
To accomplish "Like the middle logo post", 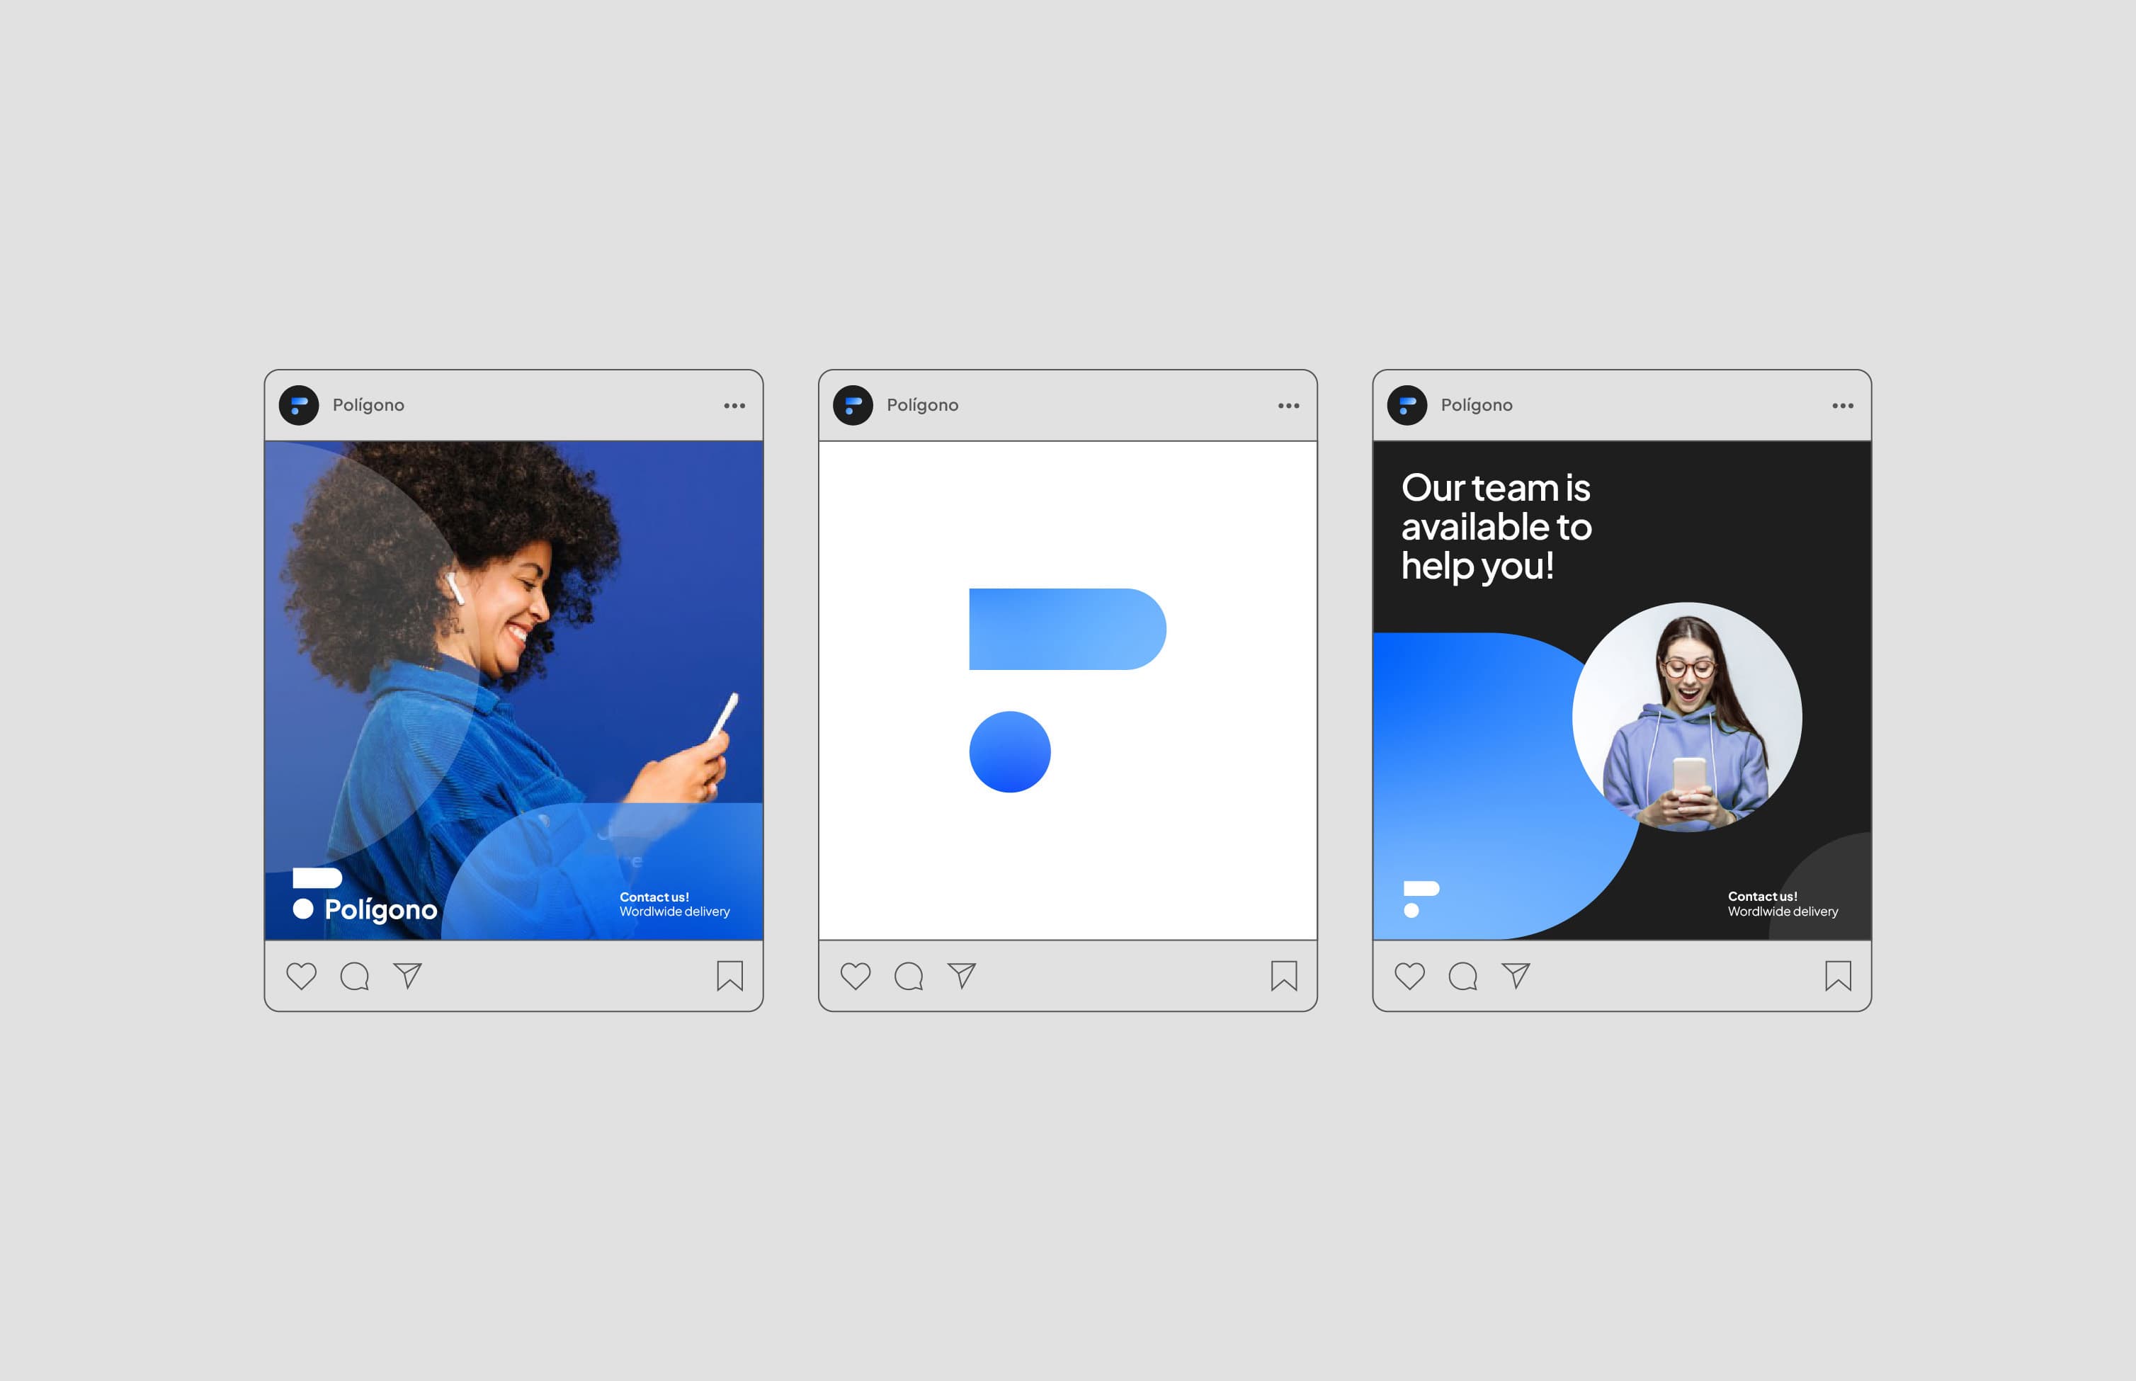I will click(x=856, y=976).
